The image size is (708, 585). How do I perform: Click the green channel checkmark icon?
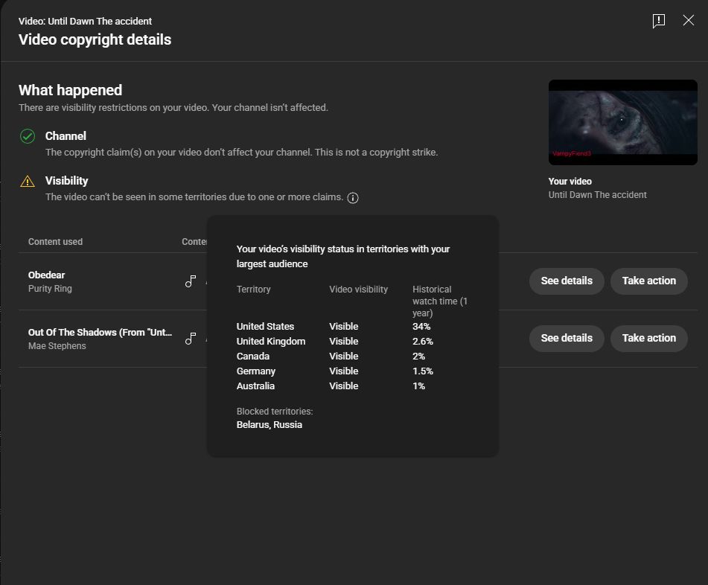(x=28, y=136)
